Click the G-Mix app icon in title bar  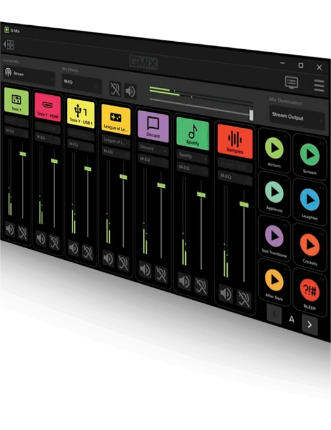pyautogui.click(x=7, y=29)
